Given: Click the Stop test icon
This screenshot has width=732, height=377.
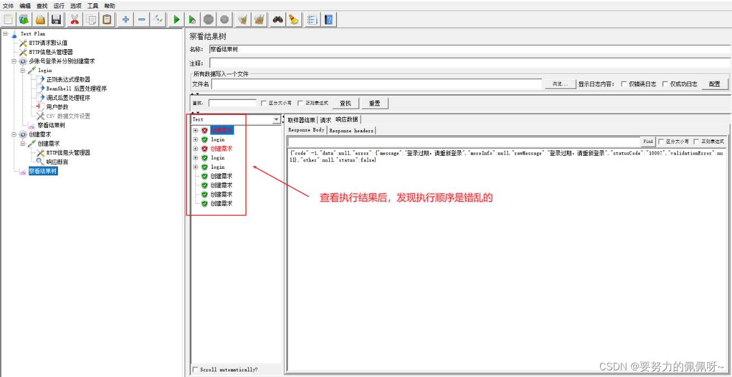Looking at the screenshot, I should 208,20.
